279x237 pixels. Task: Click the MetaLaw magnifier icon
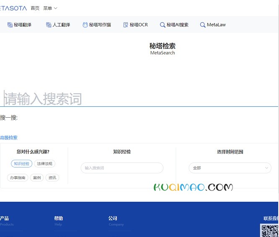(x=203, y=25)
